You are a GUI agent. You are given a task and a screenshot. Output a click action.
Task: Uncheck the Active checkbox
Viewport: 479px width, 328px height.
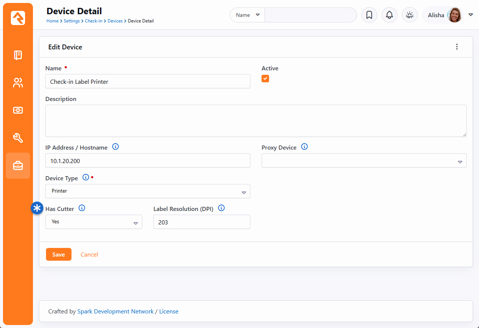click(x=265, y=79)
